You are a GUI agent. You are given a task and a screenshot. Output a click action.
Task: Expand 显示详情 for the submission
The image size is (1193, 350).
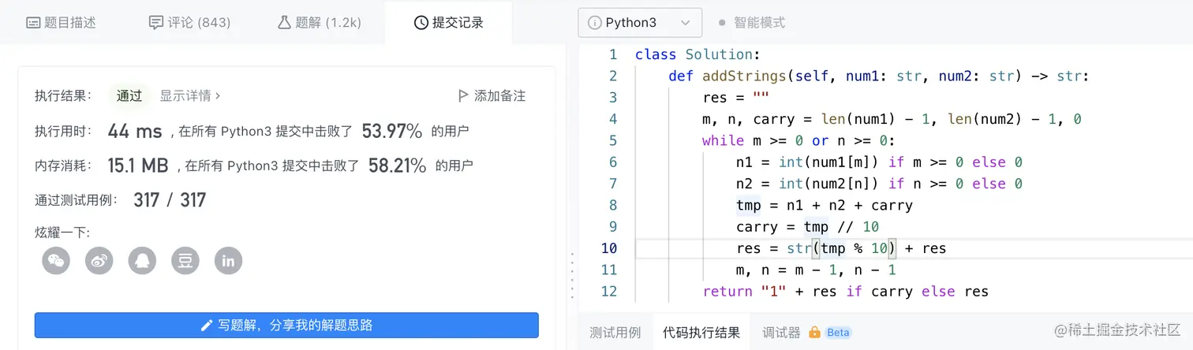coord(190,95)
